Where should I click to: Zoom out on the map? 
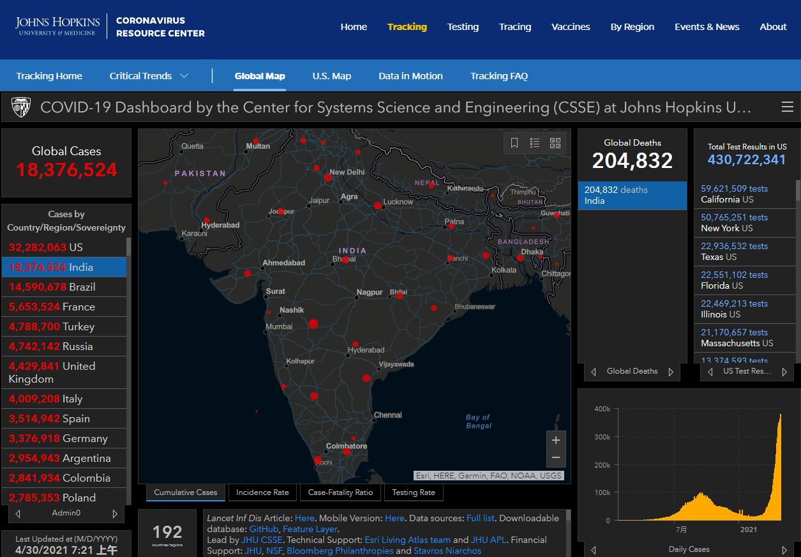click(556, 458)
